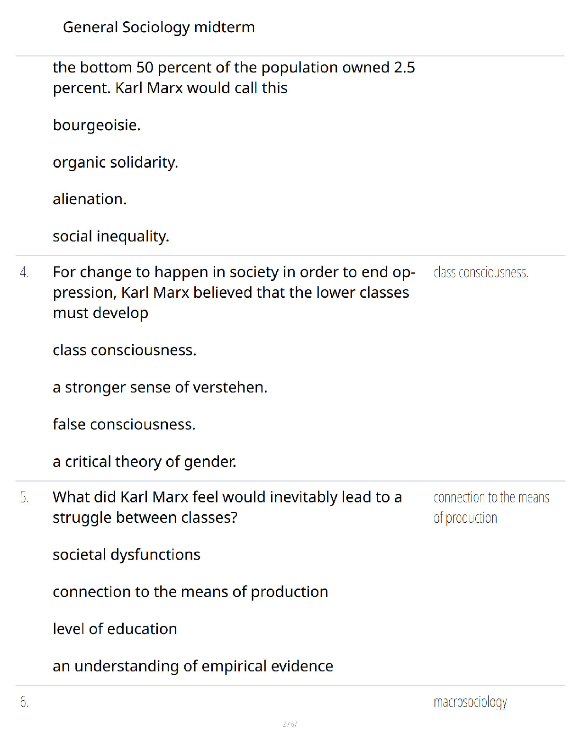Click question number 6

24,702
